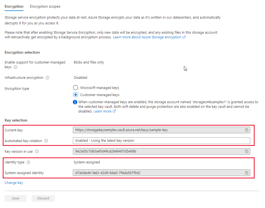Click the Change key link
Image resolution: width=265 pixels, height=208 pixels.
click(14, 183)
